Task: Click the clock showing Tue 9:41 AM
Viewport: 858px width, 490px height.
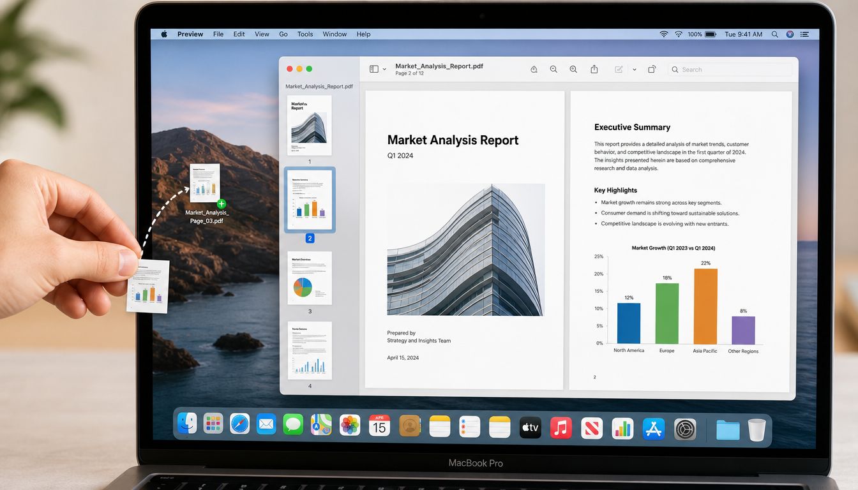Action: pos(744,34)
